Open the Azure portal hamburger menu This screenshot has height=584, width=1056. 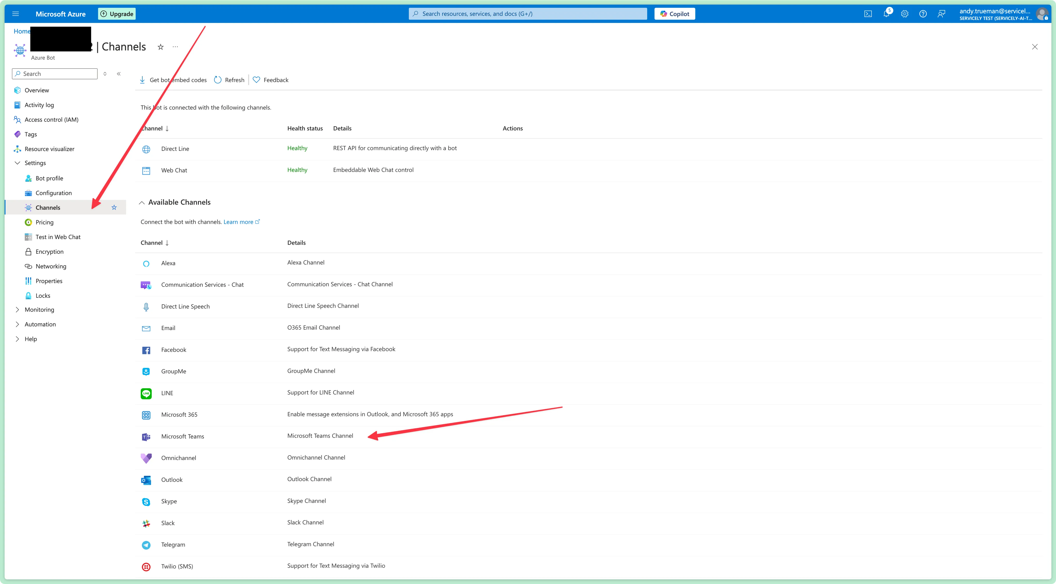point(15,13)
